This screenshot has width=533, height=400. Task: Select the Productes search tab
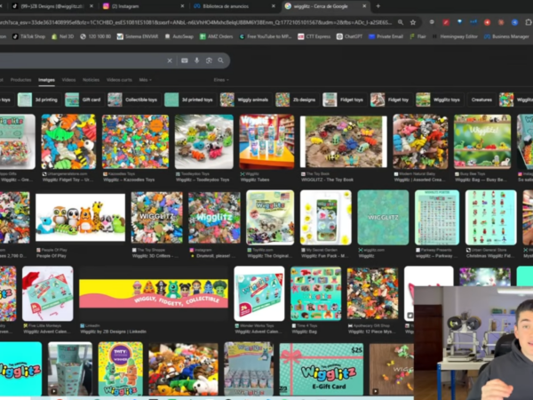point(20,80)
